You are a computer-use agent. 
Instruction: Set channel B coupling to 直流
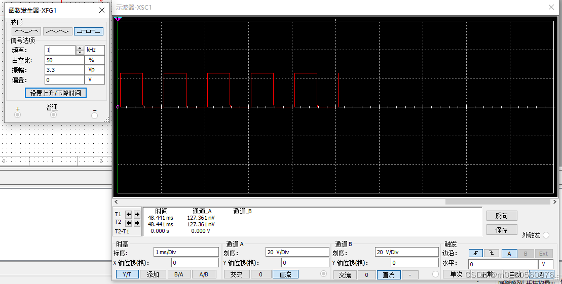click(389, 275)
